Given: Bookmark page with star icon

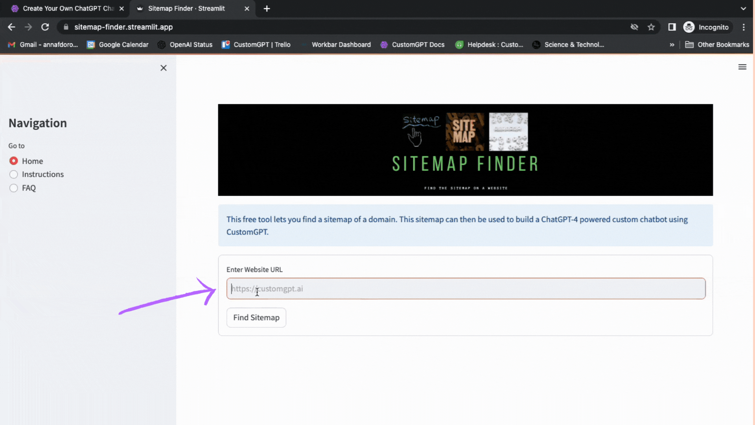Looking at the screenshot, I should point(651,27).
